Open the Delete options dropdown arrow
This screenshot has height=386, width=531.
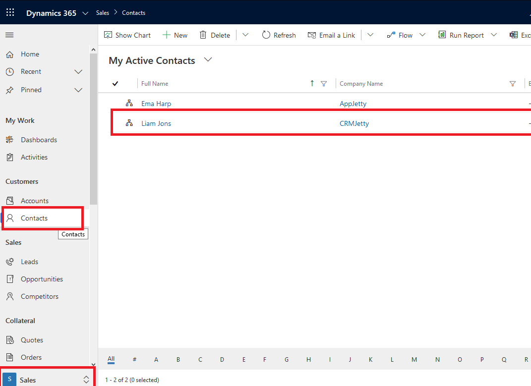[245, 35]
